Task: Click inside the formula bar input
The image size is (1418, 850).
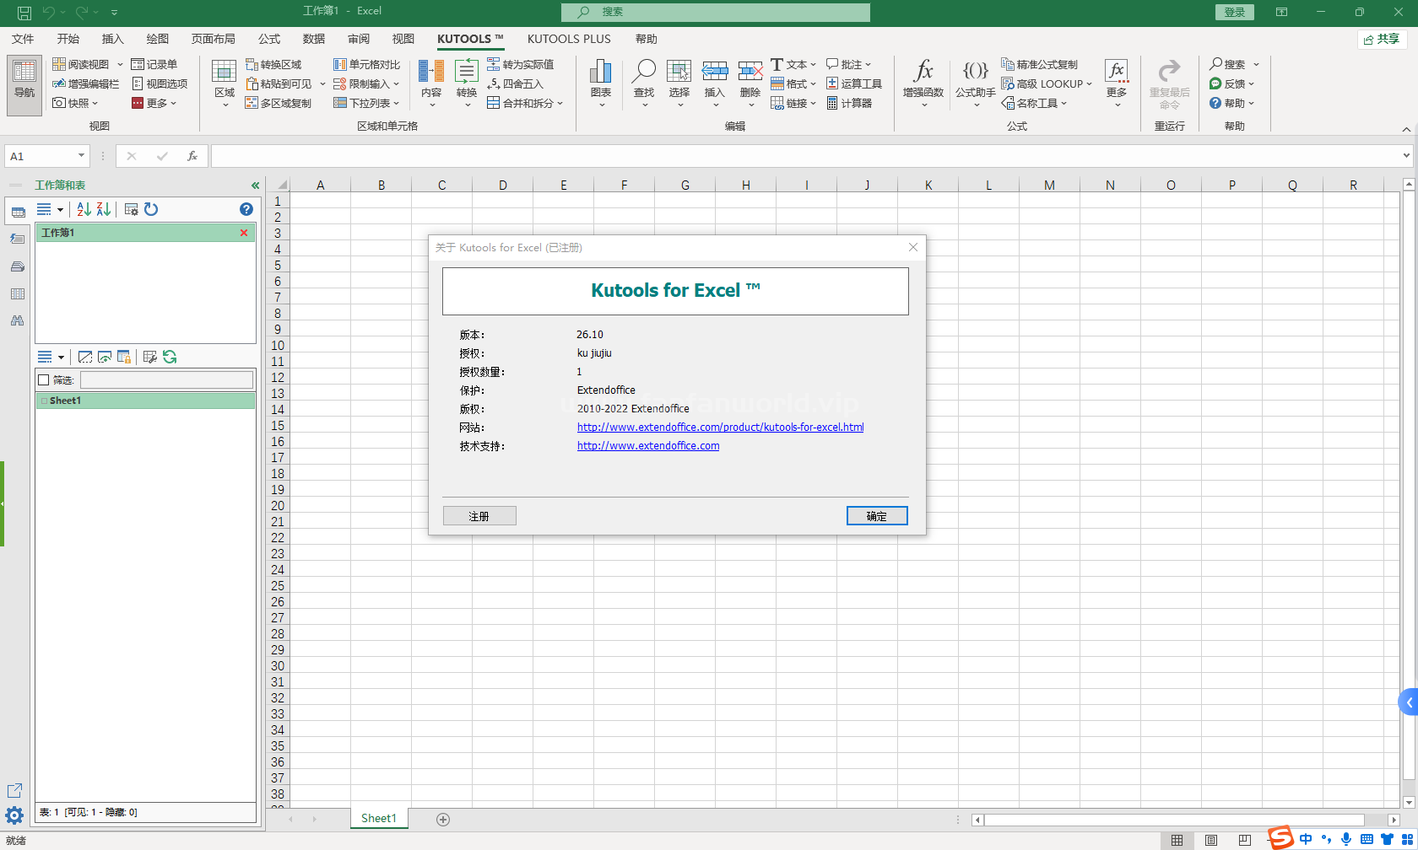Action: pyautogui.click(x=802, y=156)
